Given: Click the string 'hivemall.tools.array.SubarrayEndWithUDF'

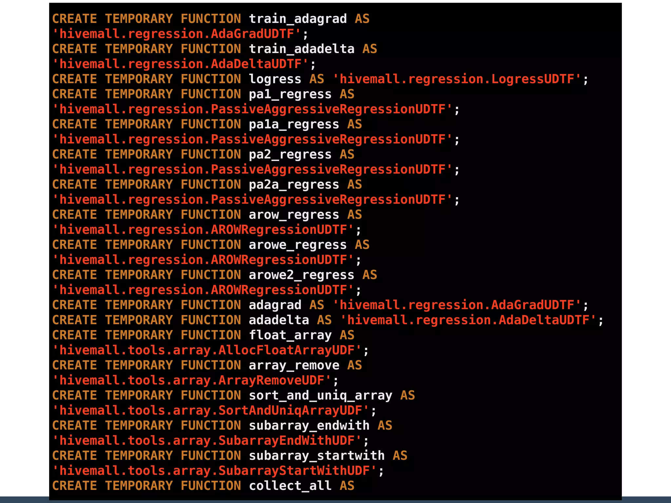Looking at the screenshot, I should pos(207,441).
